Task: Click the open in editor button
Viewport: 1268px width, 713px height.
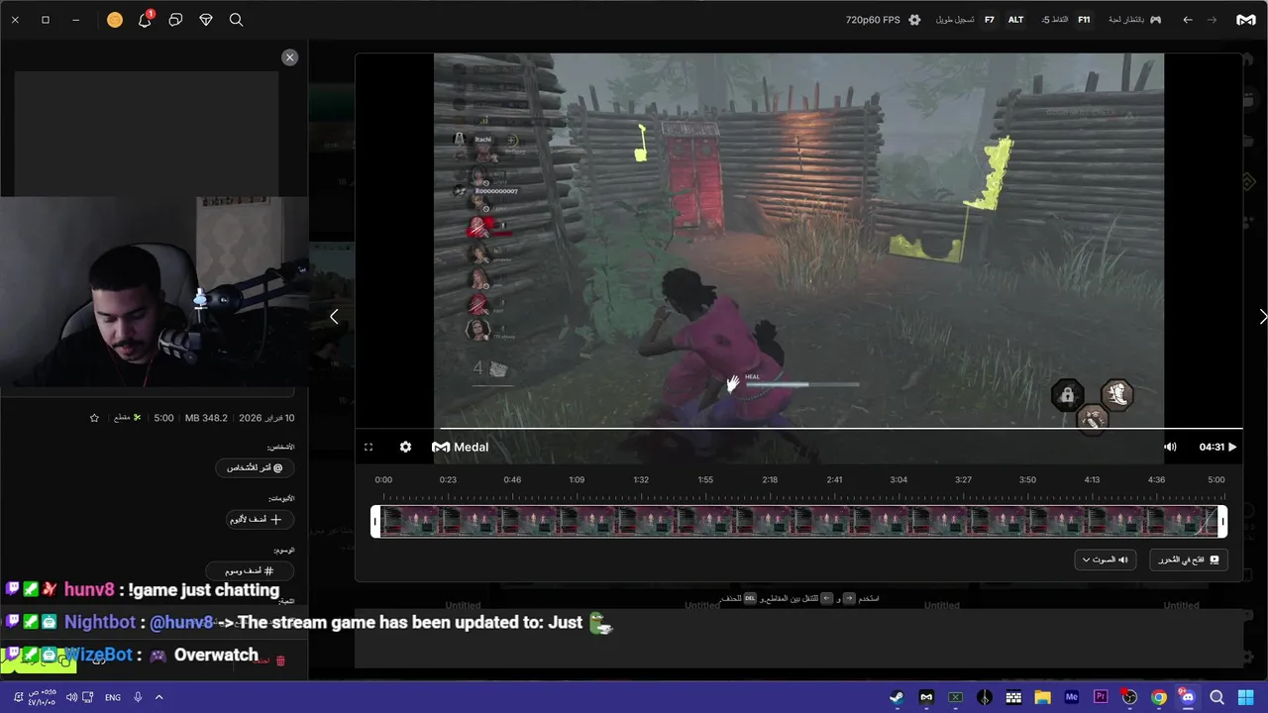Action: (x=1188, y=560)
